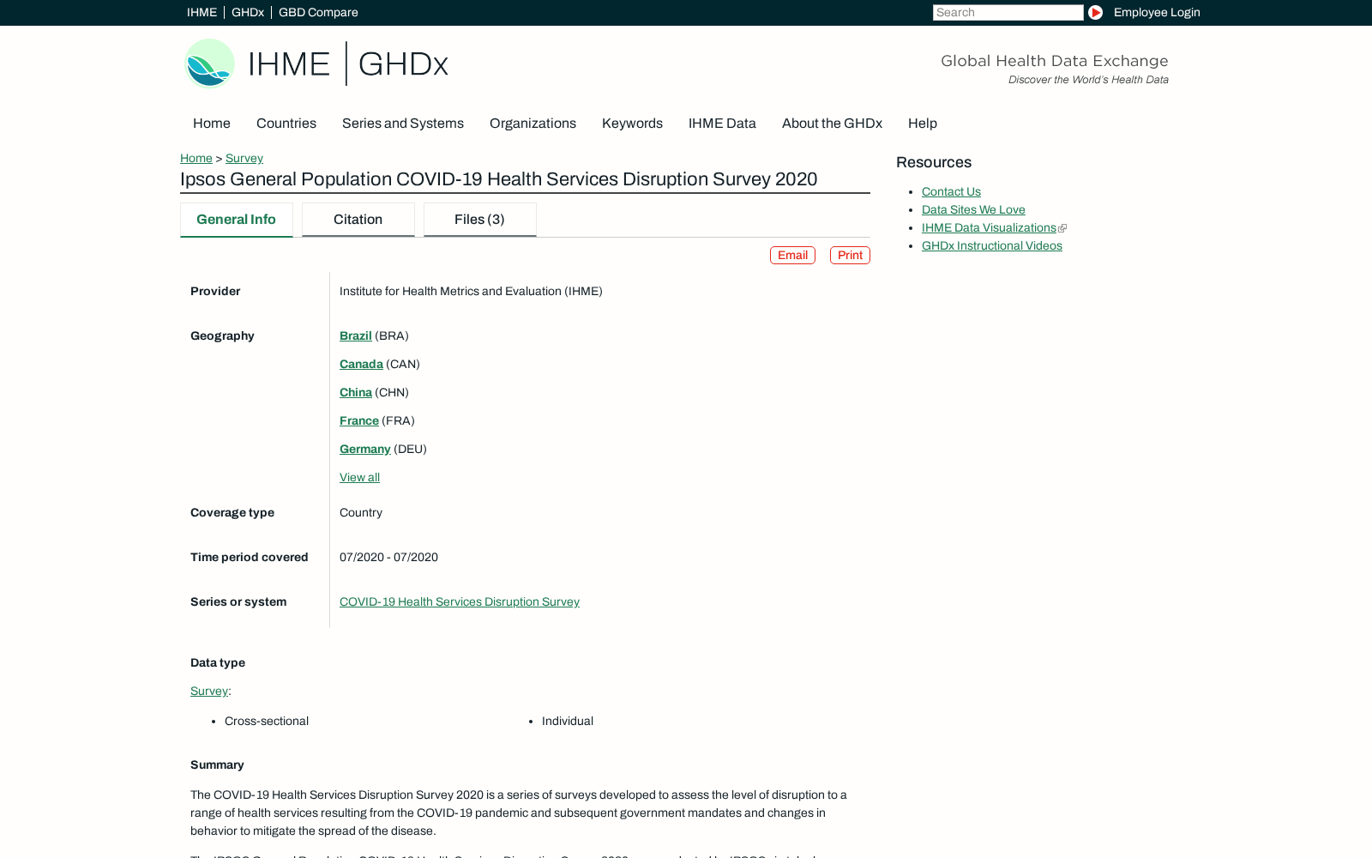Open GHDx Instructional Videos link
The image size is (1372, 858).
tap(992, 246)
